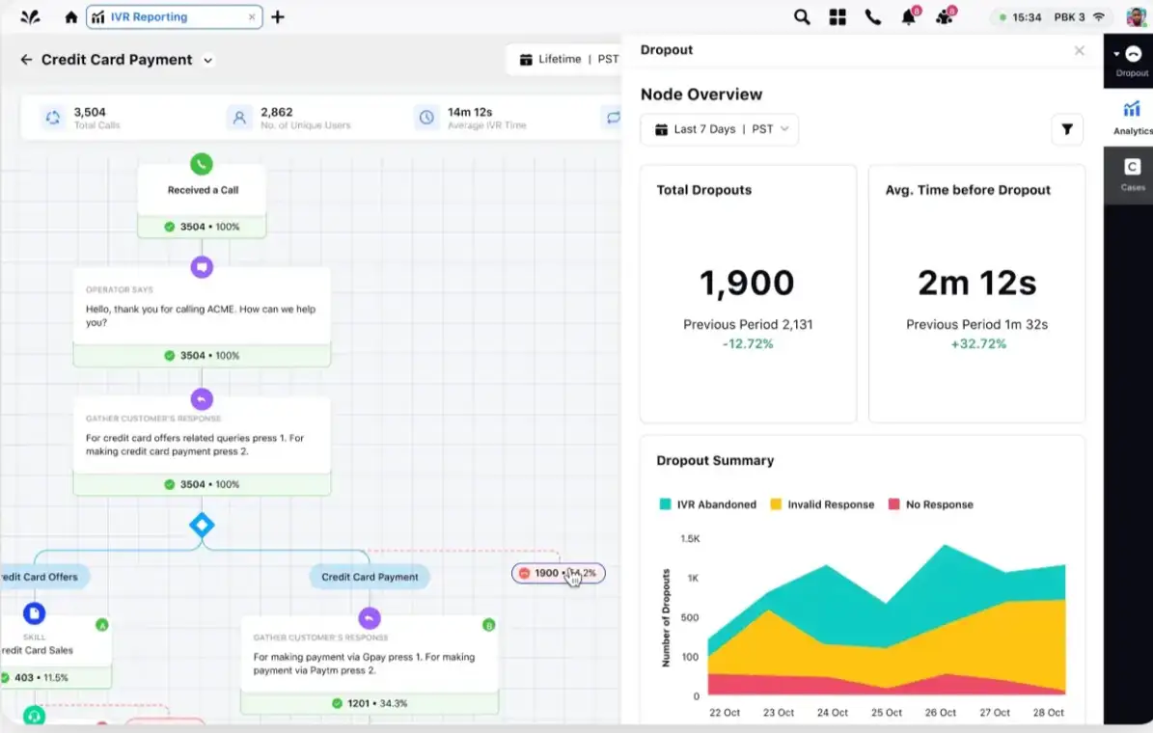Open the team collaboration icon
This screenshot has height=733, width=1153.
(946, 16)
